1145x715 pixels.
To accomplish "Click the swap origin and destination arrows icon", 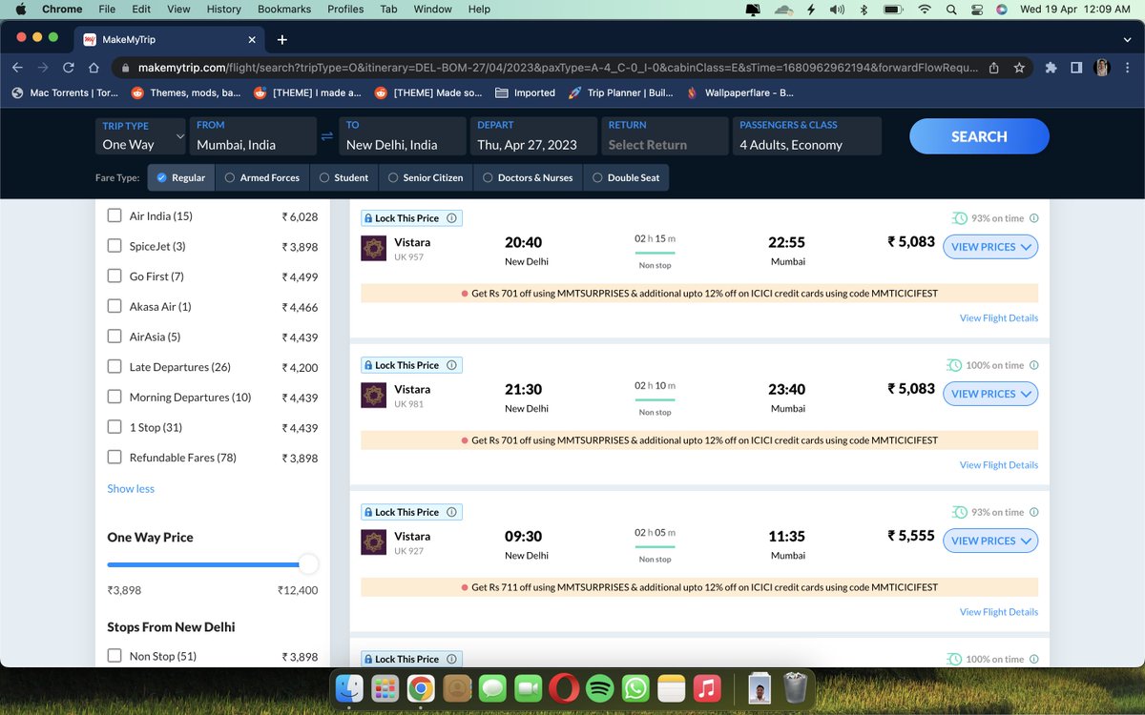I will coord(327,136).
